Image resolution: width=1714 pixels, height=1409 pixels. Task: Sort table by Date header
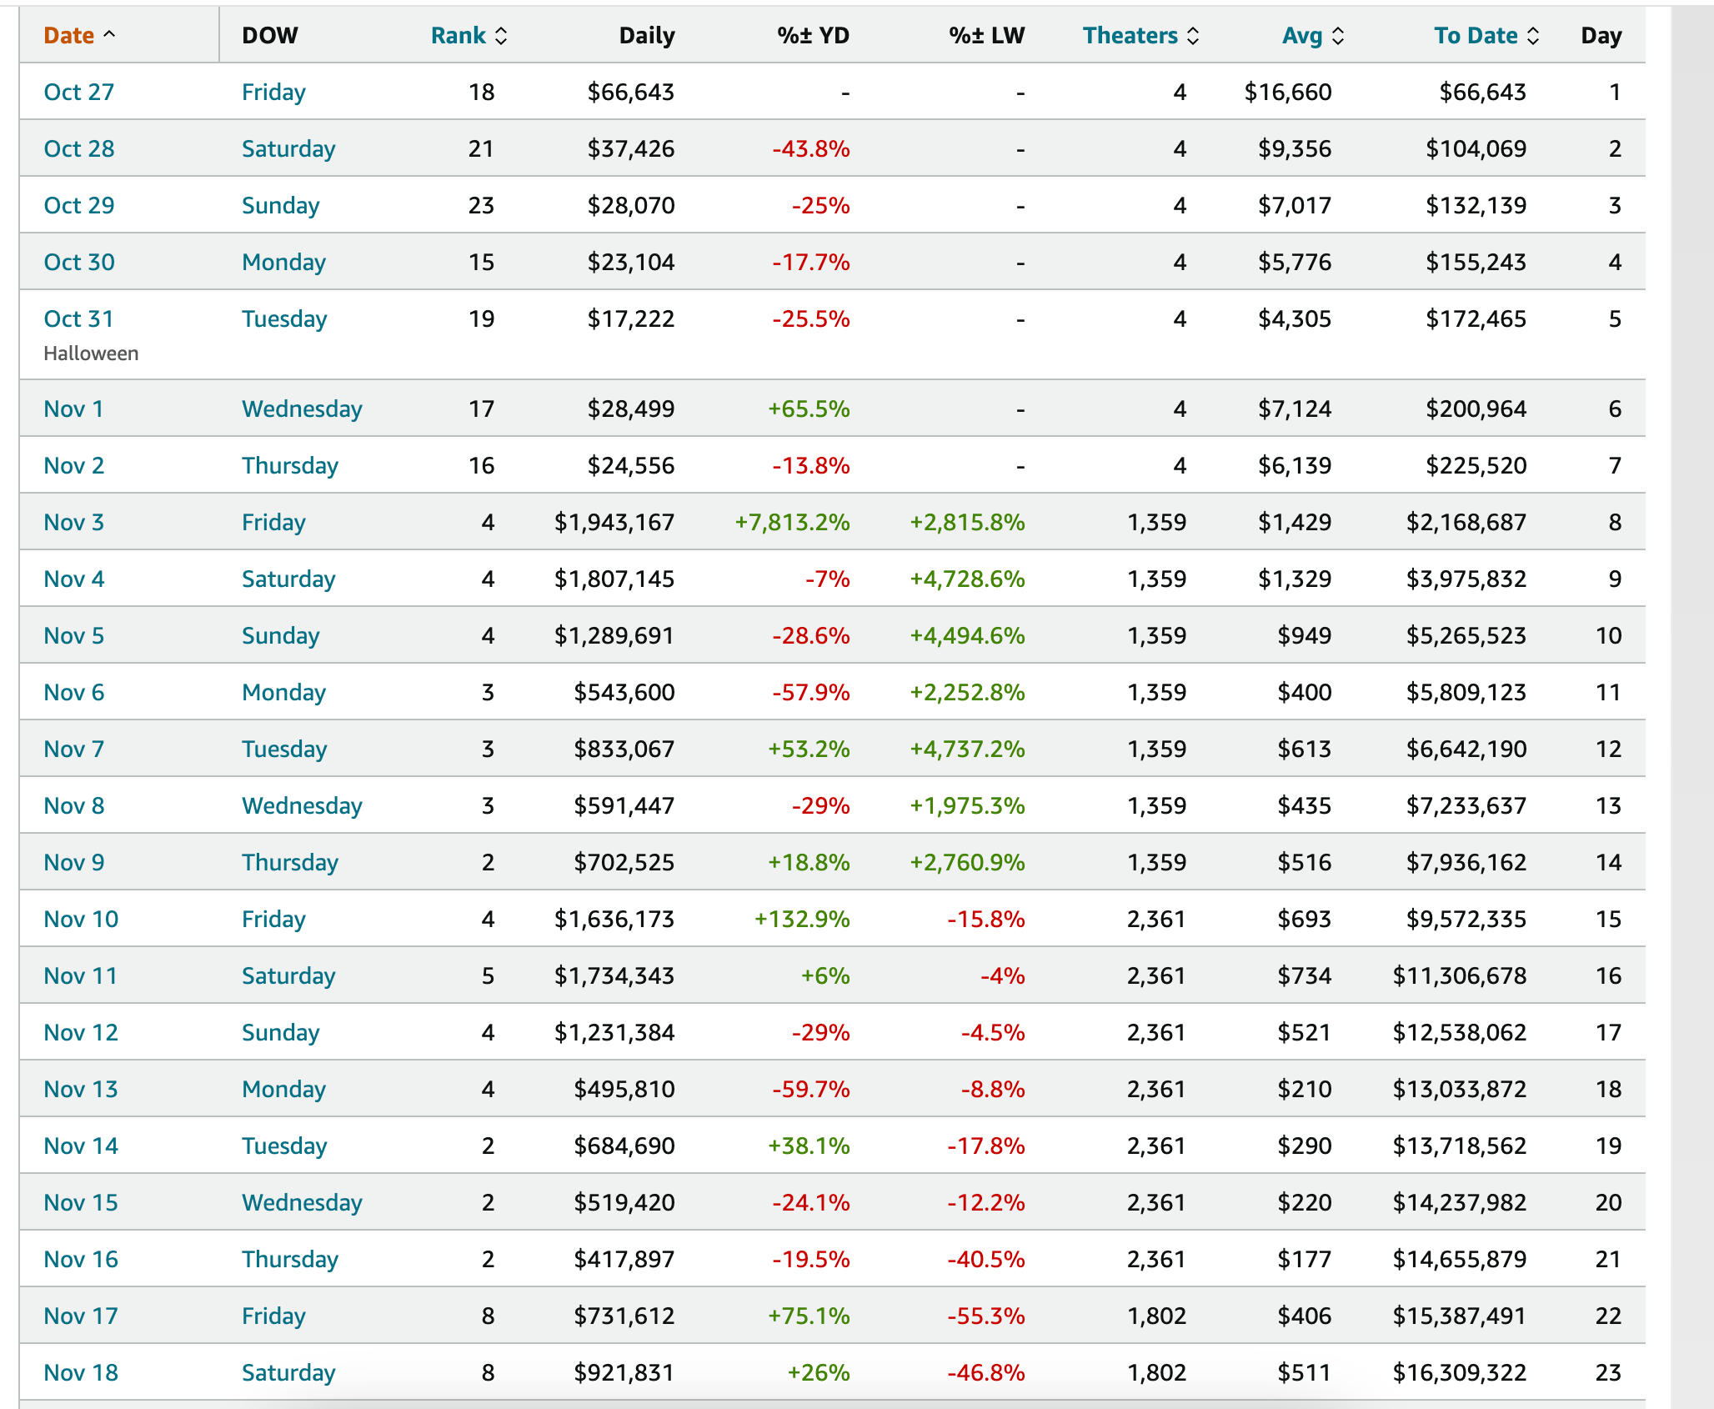coord(68,36)
